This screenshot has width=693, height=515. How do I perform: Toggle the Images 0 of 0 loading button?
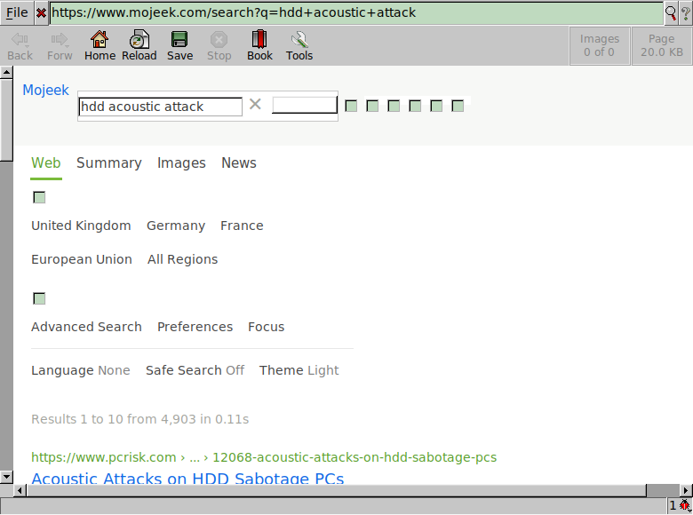coord(600,46)
